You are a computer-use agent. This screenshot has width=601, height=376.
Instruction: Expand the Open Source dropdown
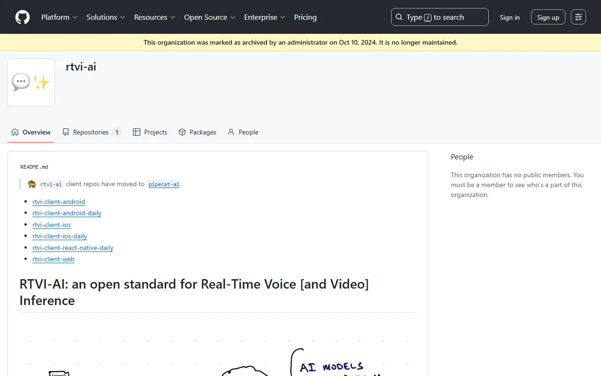coord(210,17)
